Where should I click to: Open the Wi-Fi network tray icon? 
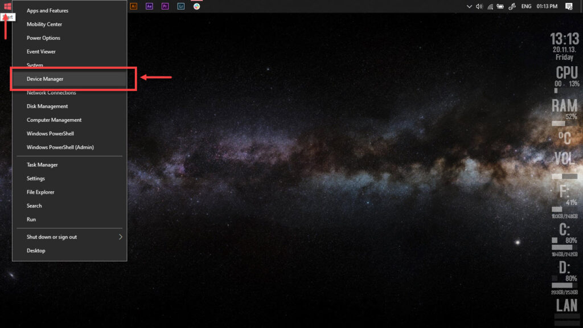pyautogui.click(x=490, y=6)
